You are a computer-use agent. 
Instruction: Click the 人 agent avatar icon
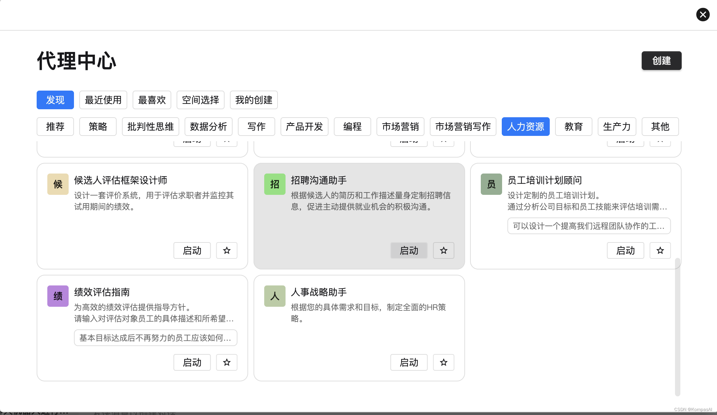tap(275, 296)
